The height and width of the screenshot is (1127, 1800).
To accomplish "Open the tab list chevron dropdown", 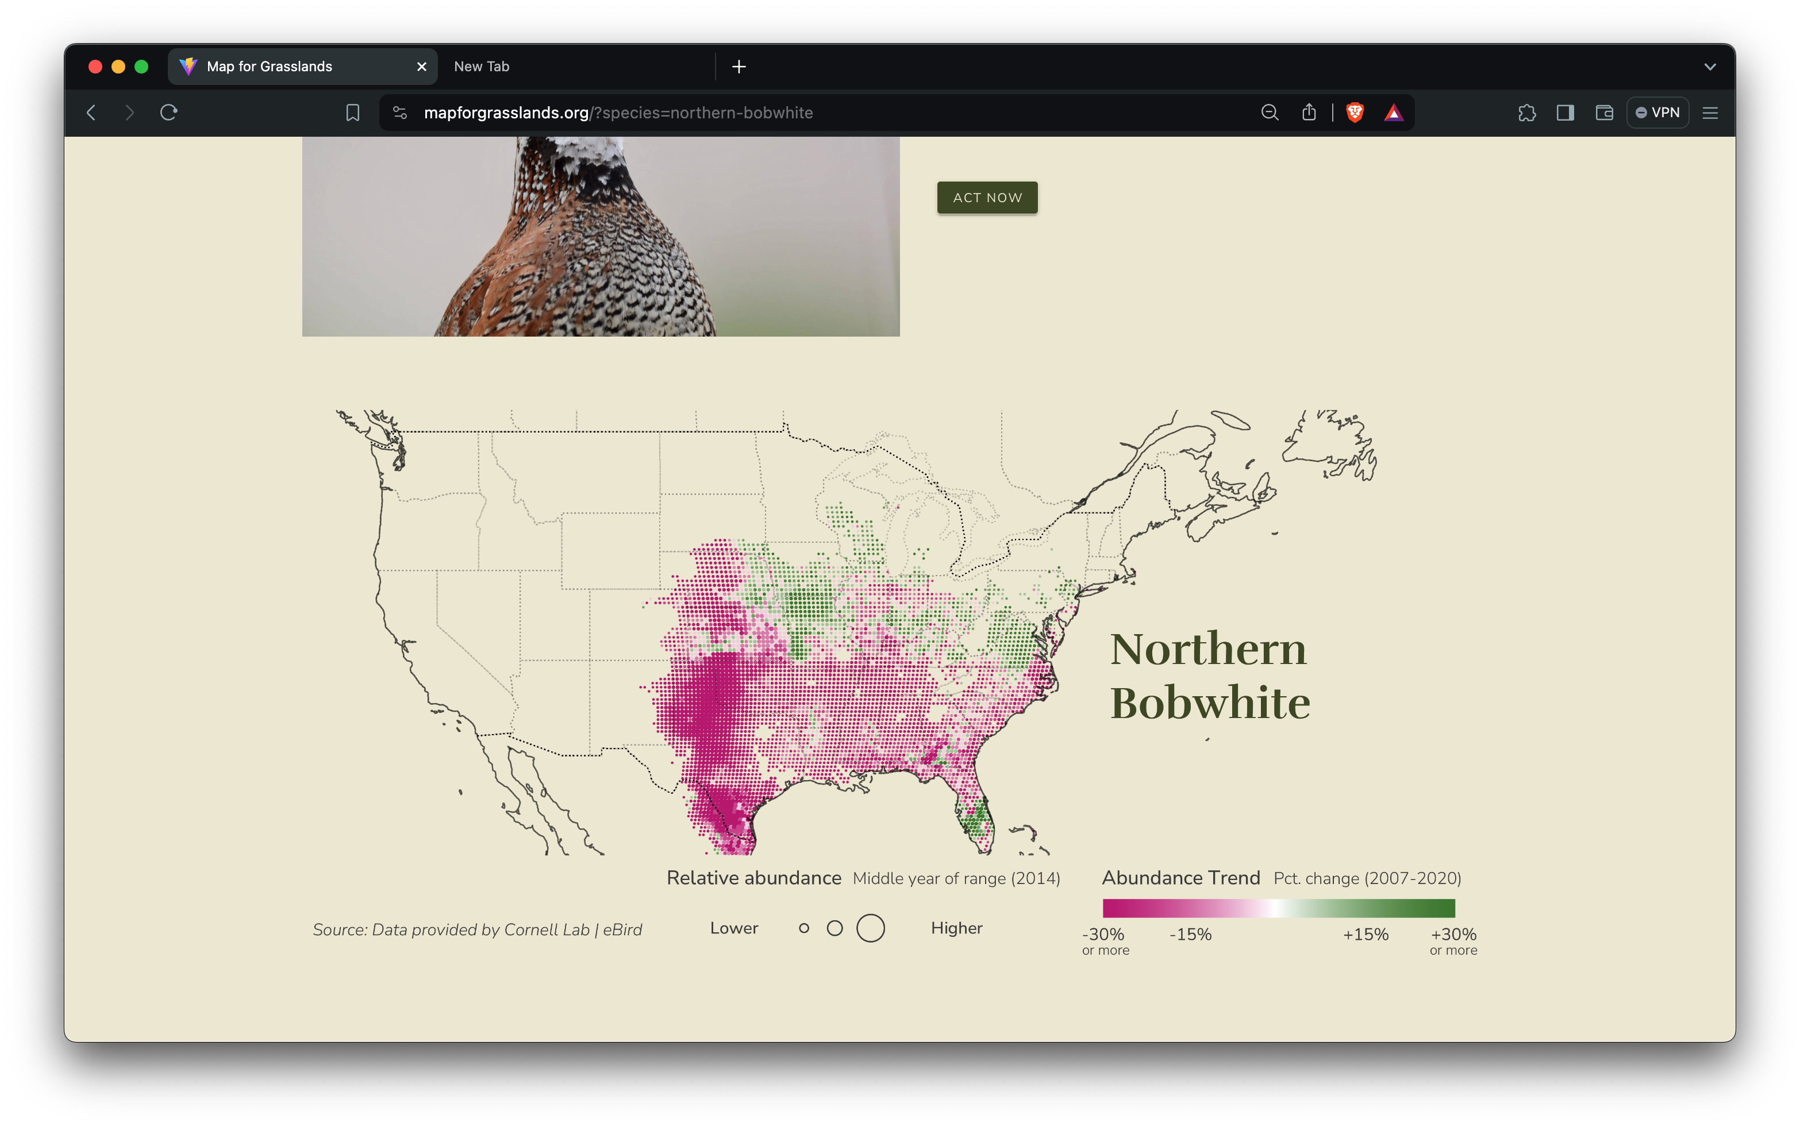I will click(1709, 66).
